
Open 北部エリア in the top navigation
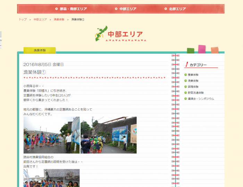(177, 9)
